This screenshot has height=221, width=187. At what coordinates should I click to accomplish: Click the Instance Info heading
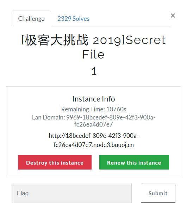click(94, 99)
